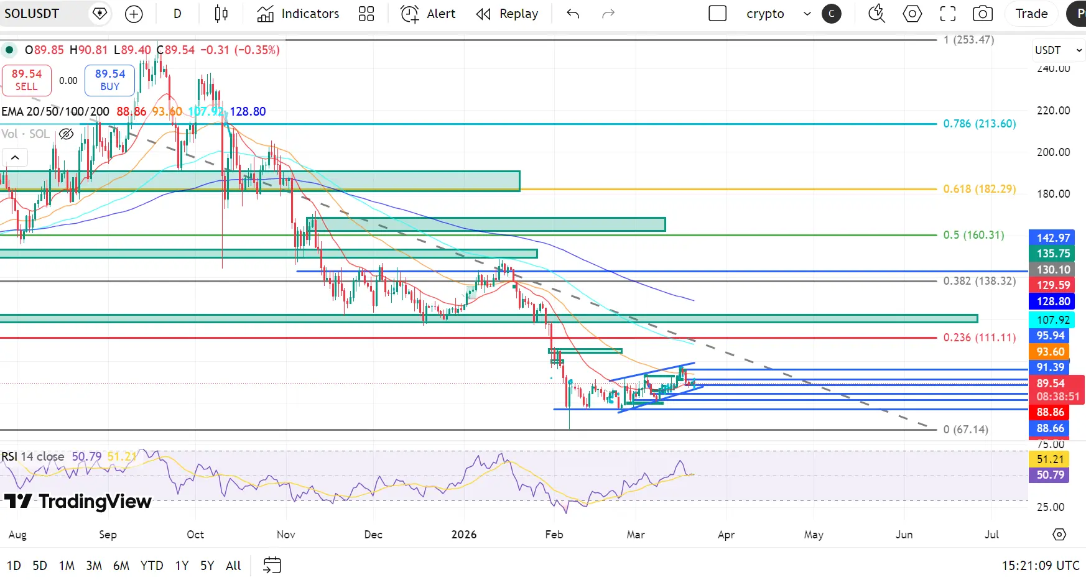Open the Indicators dialog
1086x580 pixels.
299,14
